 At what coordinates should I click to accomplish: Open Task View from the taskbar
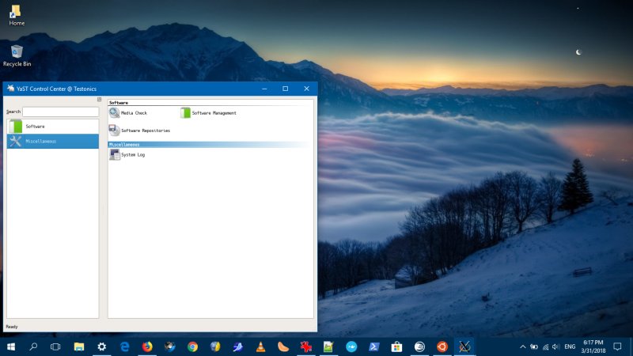pyautogui.click(x=55, y=347)
